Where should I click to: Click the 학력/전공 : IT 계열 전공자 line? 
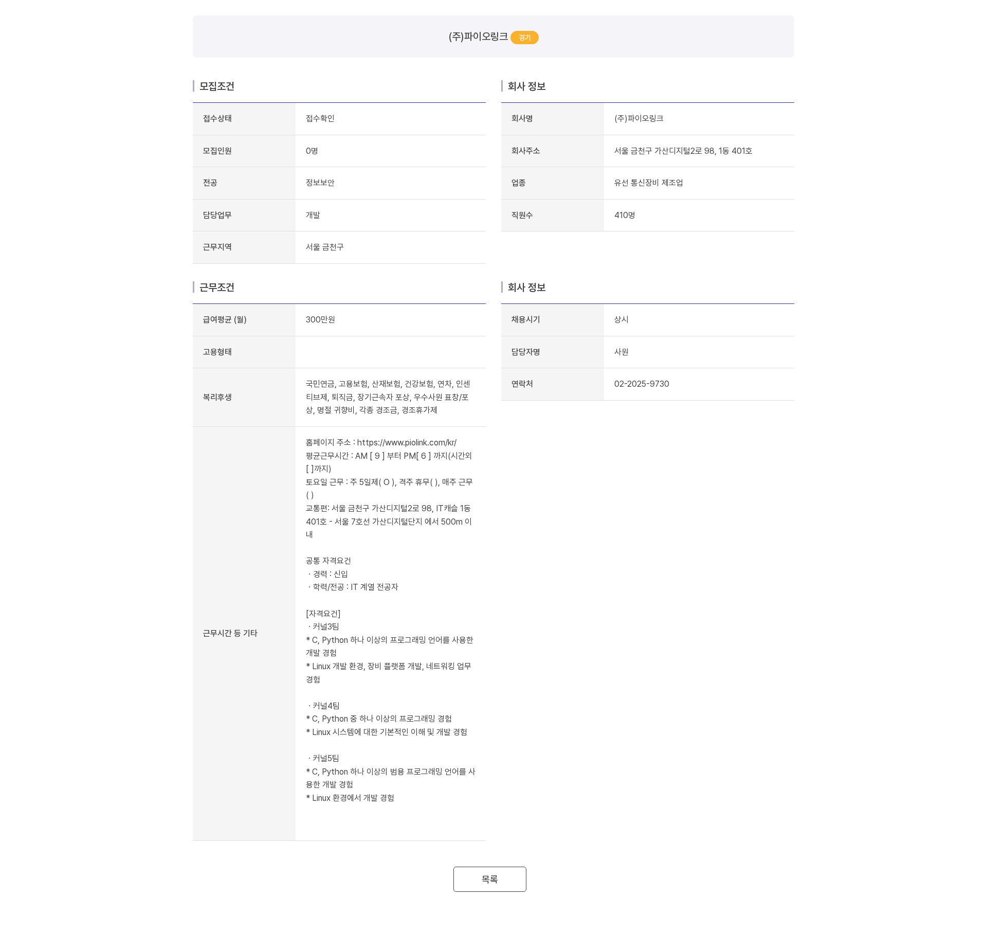coord(353,587)
